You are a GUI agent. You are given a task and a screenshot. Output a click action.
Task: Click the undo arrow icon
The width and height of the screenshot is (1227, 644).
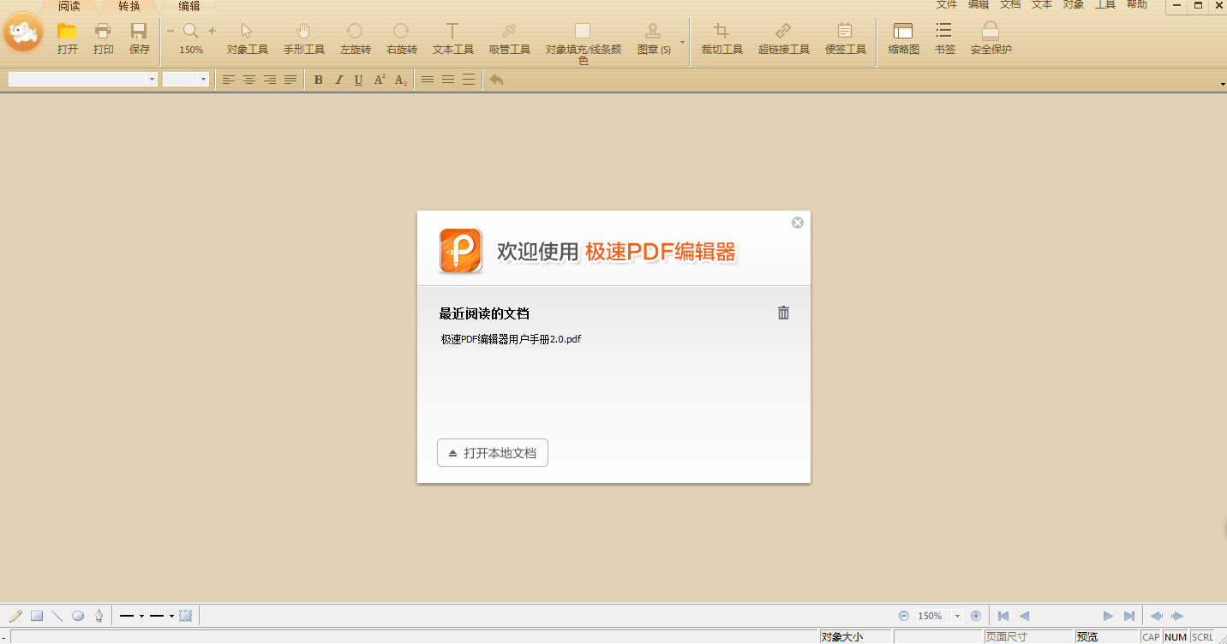point(496,80)
